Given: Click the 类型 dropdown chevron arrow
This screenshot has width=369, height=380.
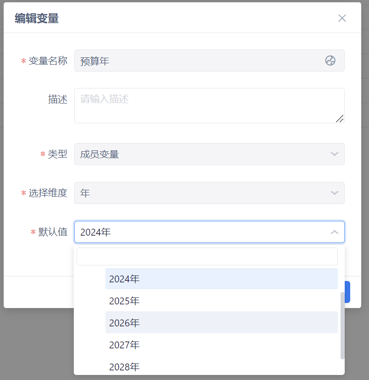Looking at the screenshot, I should [x=335, y=154].
